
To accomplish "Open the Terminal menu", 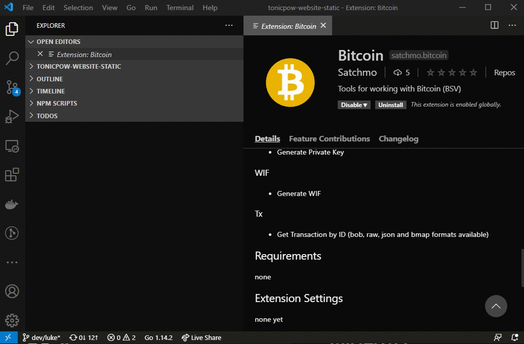I will [180, 8].
